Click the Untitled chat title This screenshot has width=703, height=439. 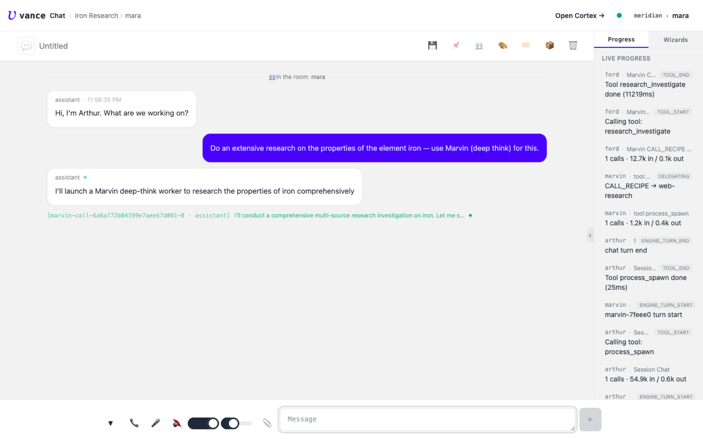coord(53,46)
